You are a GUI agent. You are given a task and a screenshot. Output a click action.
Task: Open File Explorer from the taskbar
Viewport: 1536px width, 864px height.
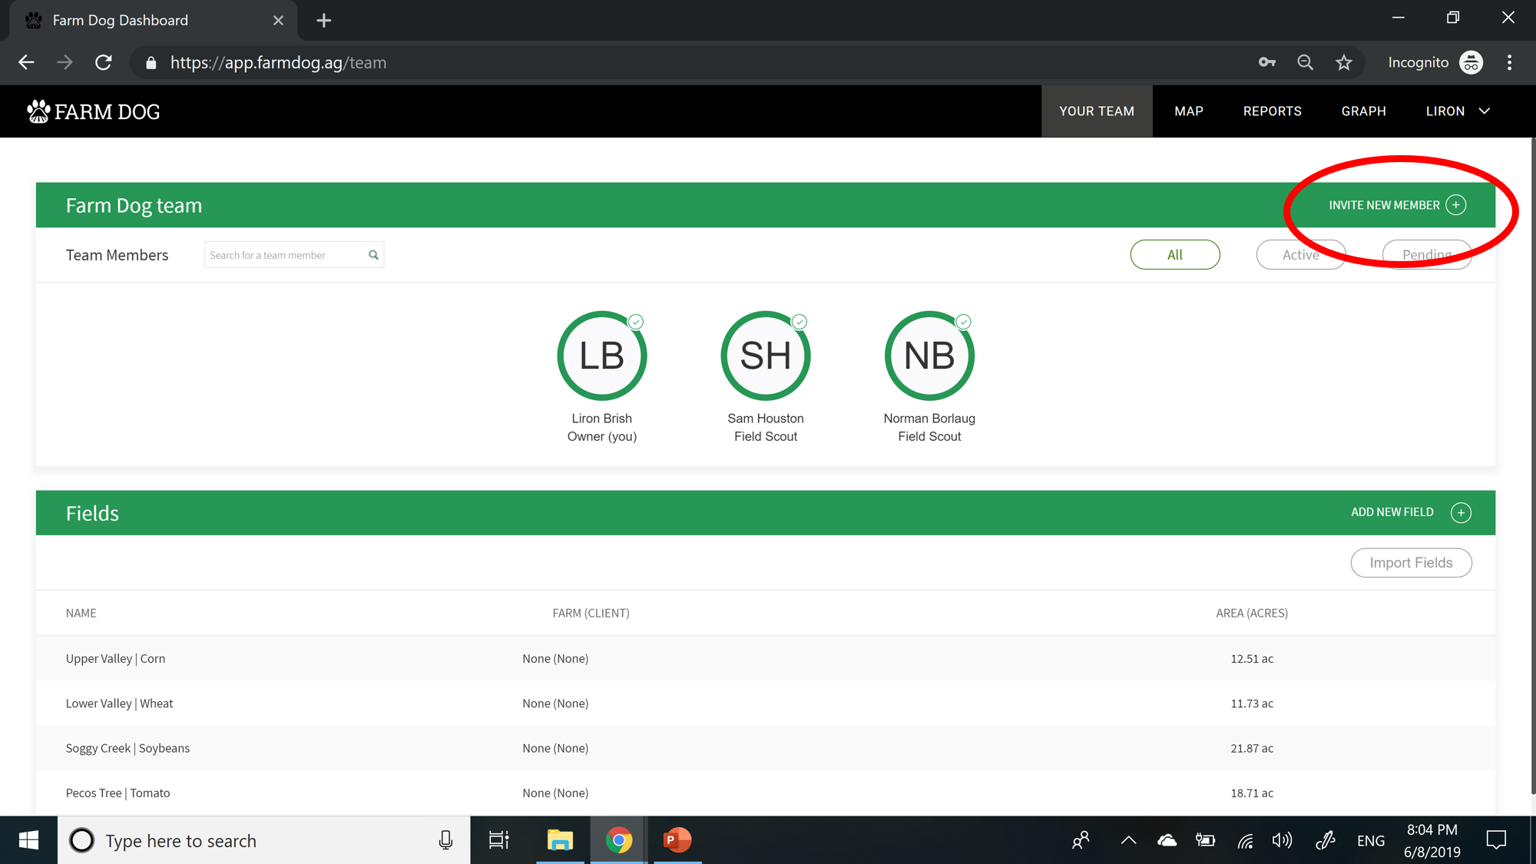click(x=560, y=840)
